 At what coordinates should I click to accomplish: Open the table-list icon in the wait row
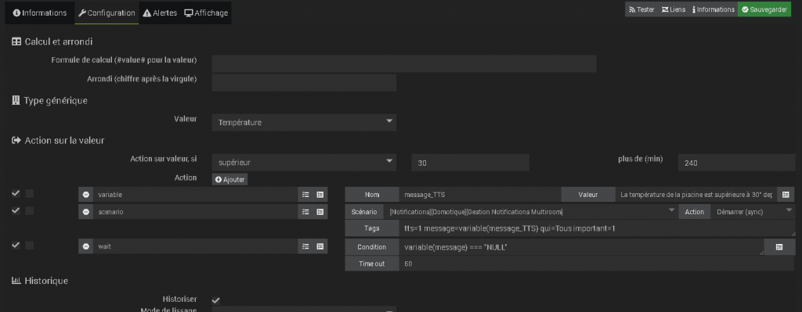(x=320, y=246)
